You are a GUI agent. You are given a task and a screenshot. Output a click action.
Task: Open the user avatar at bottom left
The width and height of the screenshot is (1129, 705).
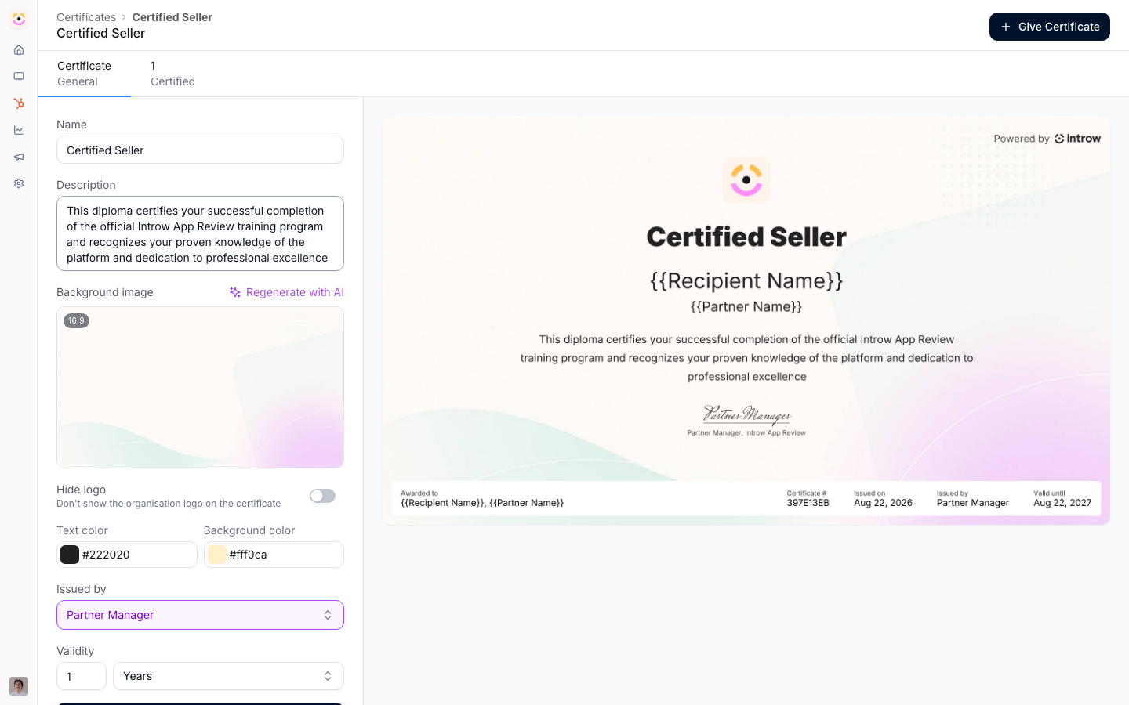point(19,686)
